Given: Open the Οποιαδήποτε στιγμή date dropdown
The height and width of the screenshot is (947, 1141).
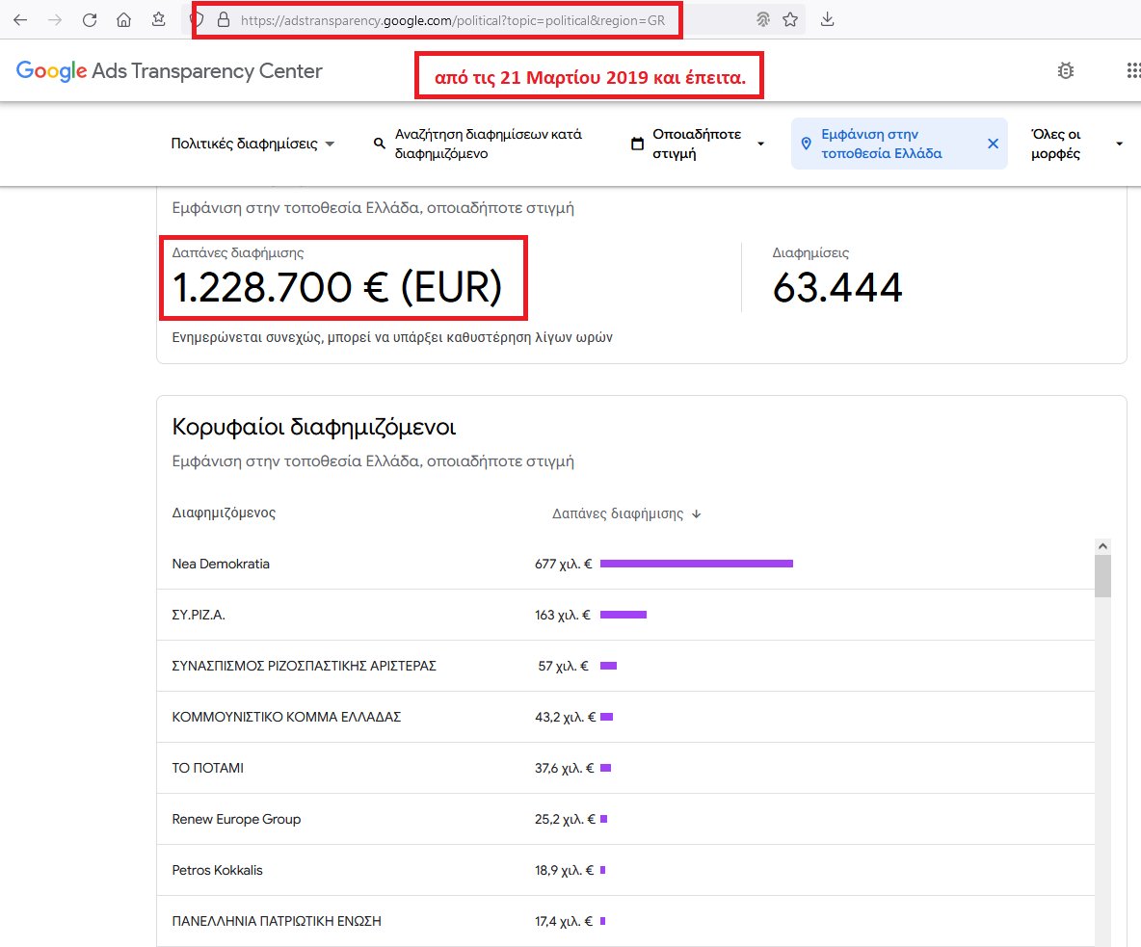Looking at the screenshot, I should click(697, 144).
